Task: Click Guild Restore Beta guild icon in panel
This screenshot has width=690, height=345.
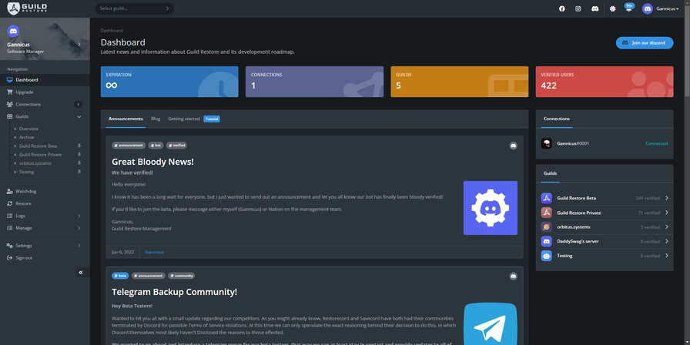Action: 547,198
